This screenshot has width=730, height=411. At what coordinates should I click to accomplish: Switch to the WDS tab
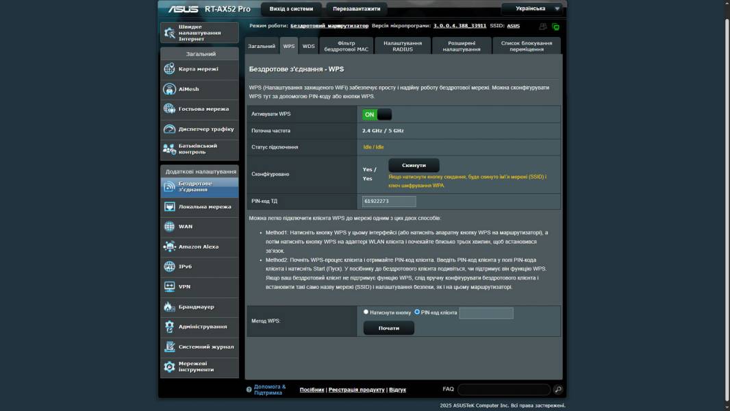(x=309, y=47)
